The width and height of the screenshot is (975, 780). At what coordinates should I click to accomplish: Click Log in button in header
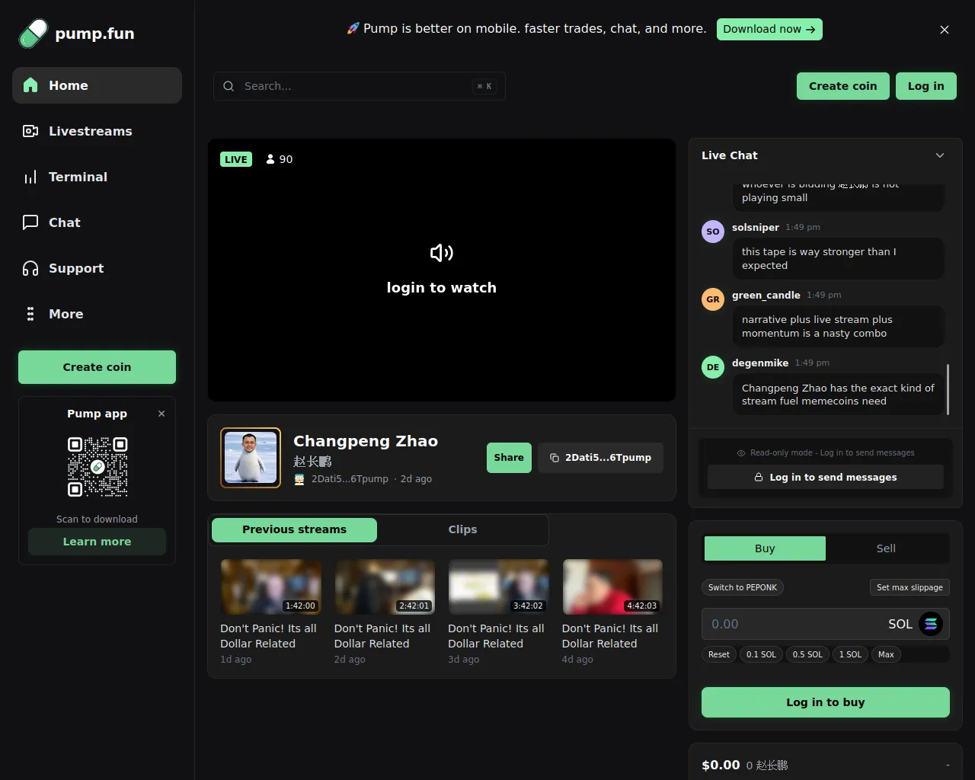(x=925, y=86)
